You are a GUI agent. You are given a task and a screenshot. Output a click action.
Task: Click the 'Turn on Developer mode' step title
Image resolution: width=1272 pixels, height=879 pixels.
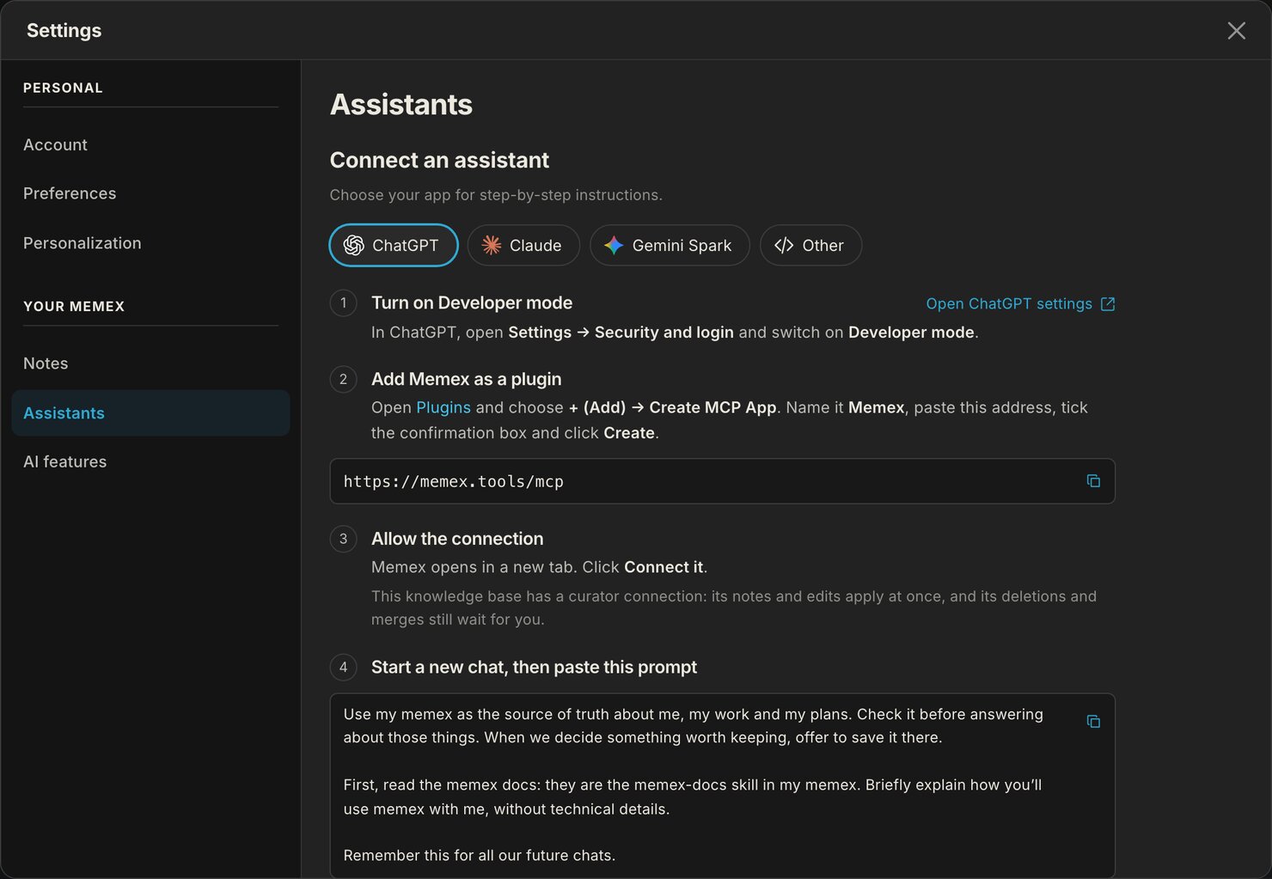472,302
